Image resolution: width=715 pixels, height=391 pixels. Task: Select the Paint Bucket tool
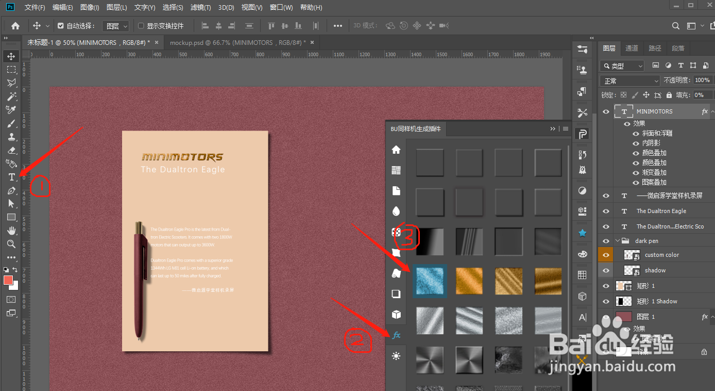(x=11, y=164)
